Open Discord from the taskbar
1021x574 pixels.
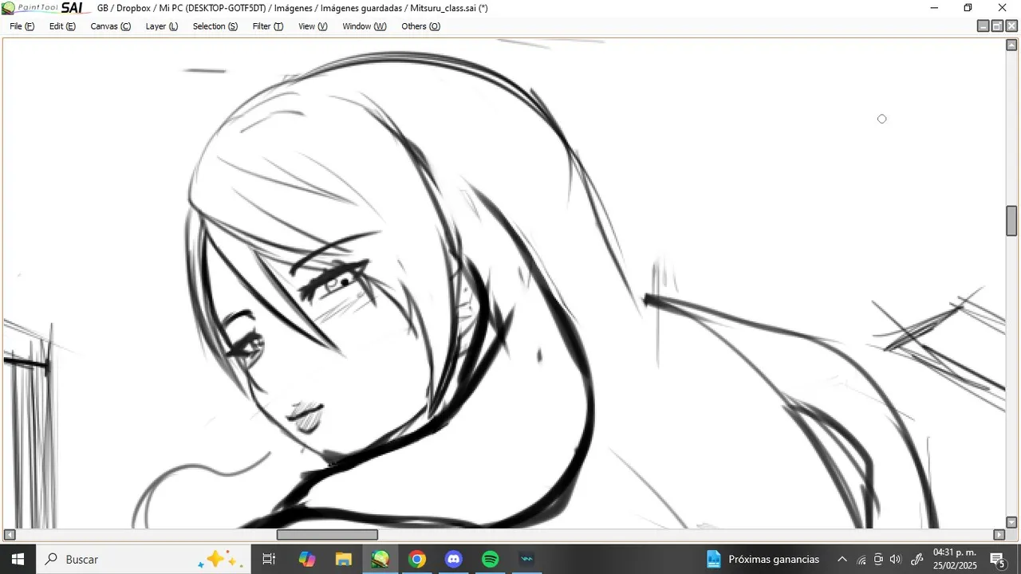tap(454, 559)
